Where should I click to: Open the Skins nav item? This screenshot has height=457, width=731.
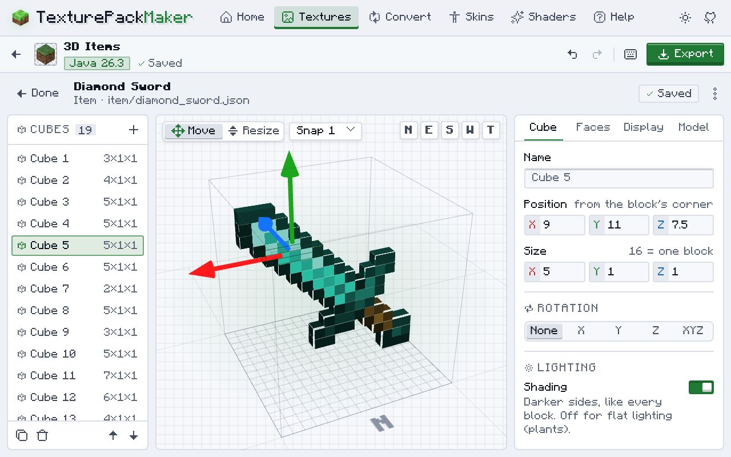[472, 17]
